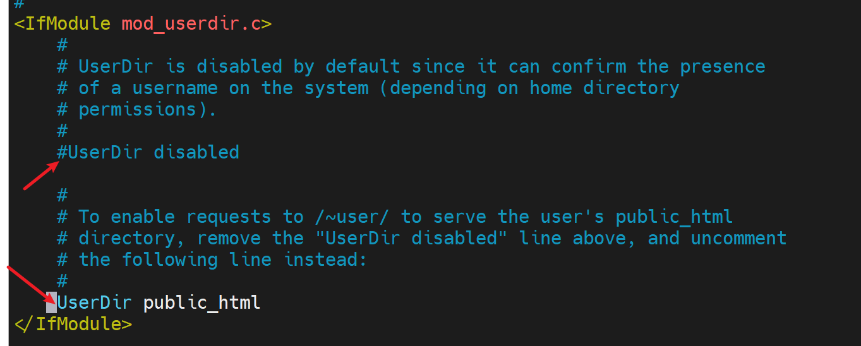Click the commented-out #UserDir disabled line

click(148, 152)
